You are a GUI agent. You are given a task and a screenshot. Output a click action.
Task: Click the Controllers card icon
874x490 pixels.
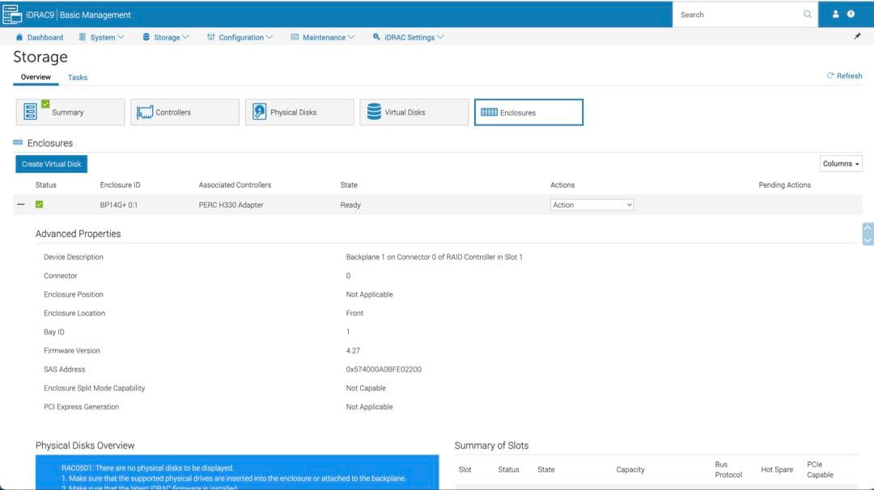click(145, 112)
